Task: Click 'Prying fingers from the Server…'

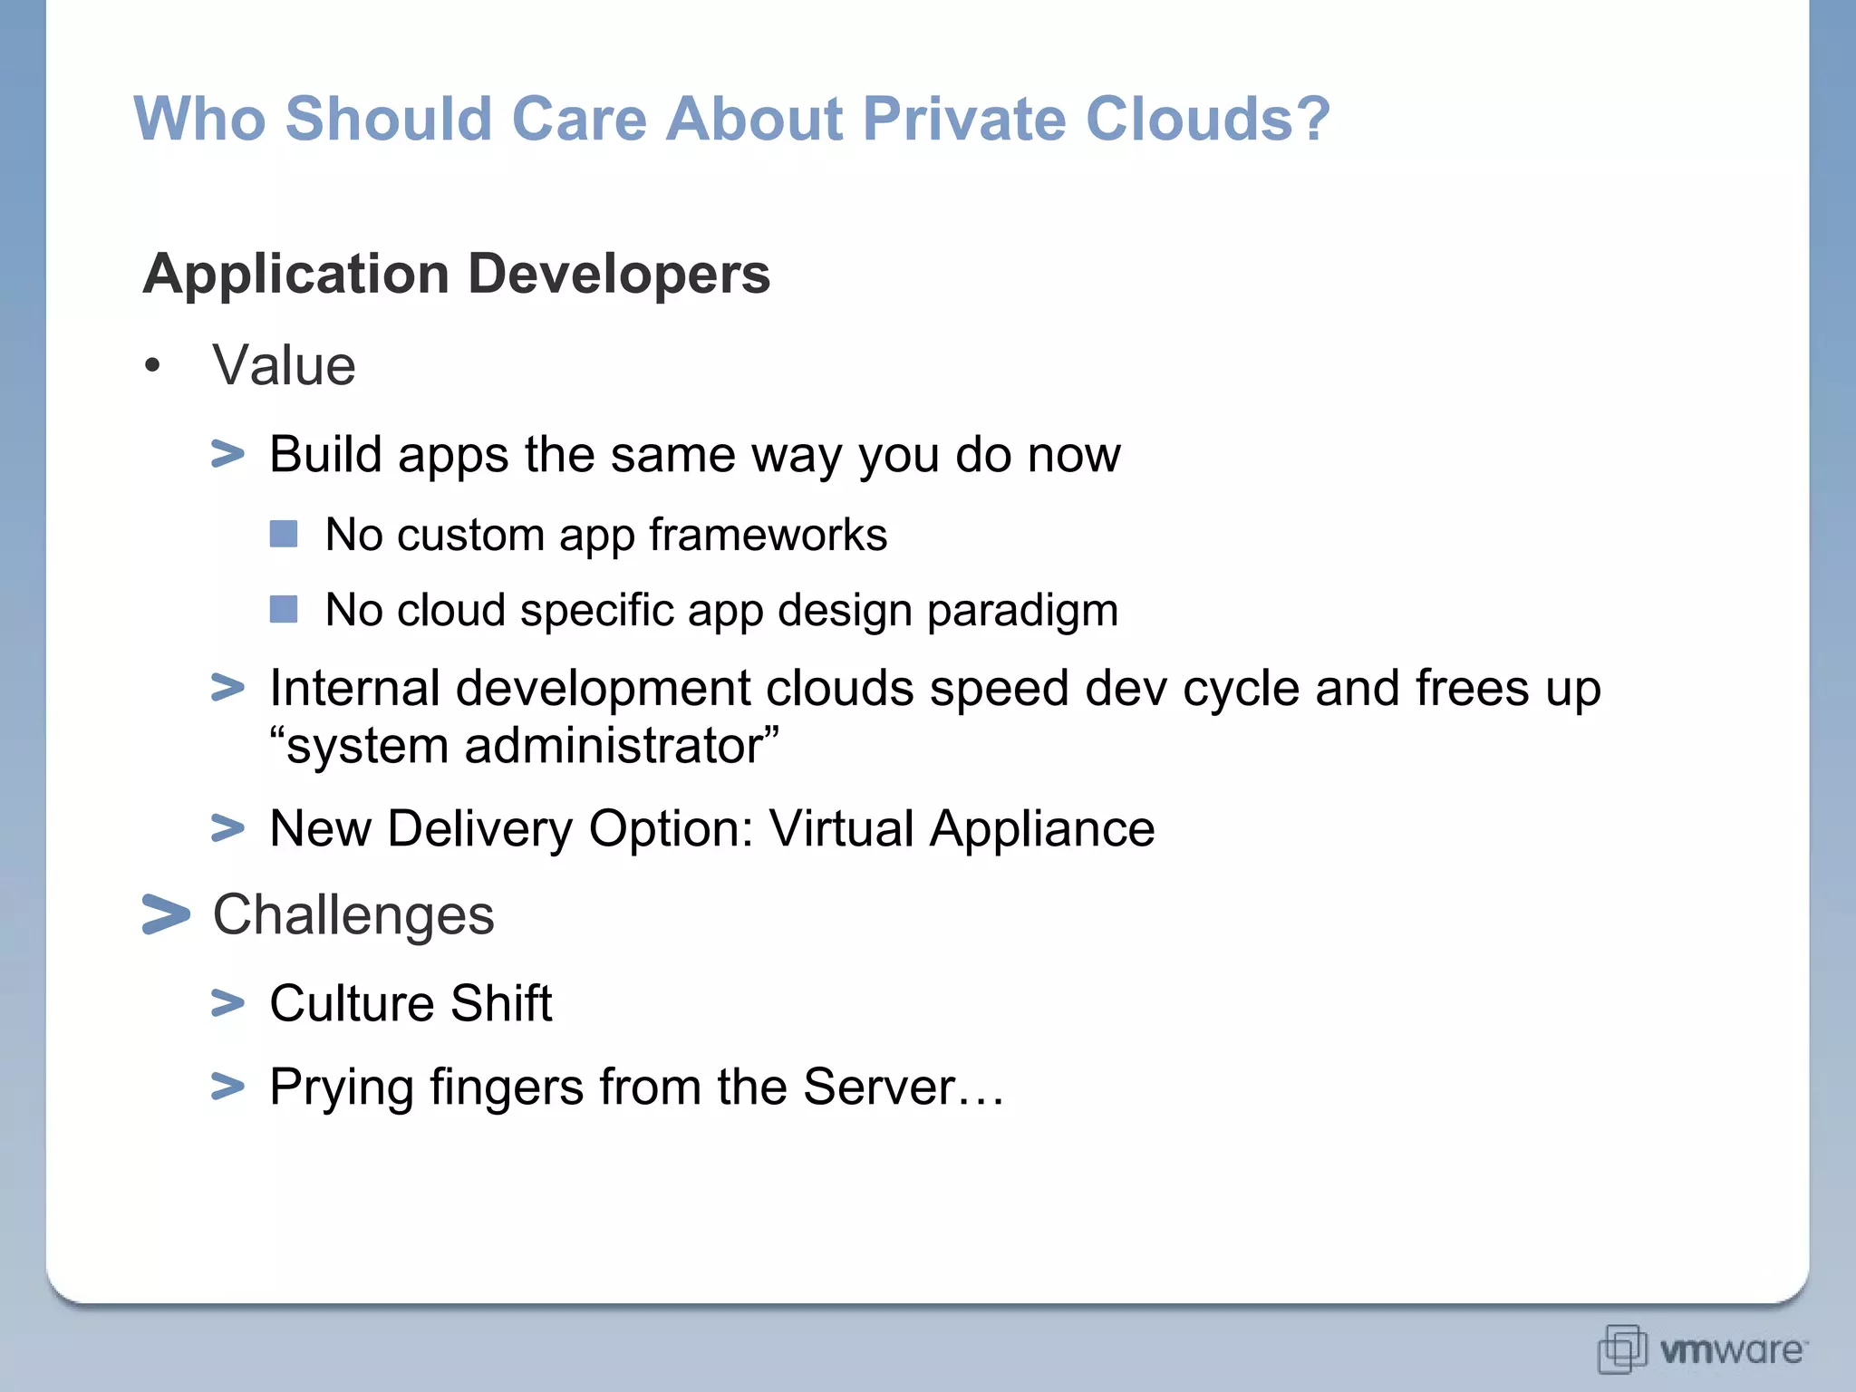Action: [x=637, y=1087]
